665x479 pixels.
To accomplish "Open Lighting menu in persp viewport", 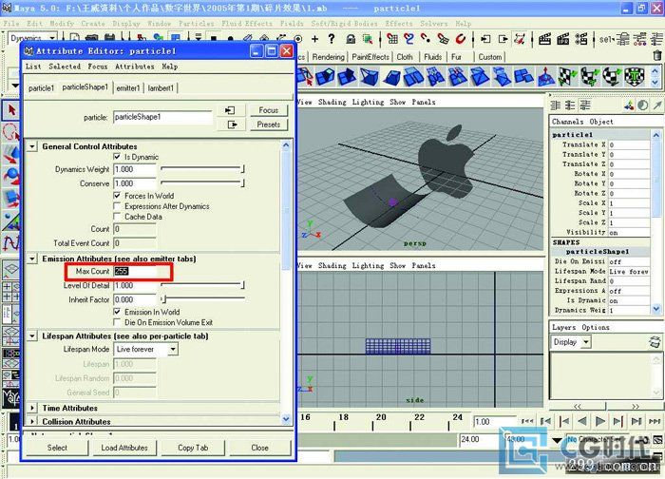I will (x=368, y=102).
